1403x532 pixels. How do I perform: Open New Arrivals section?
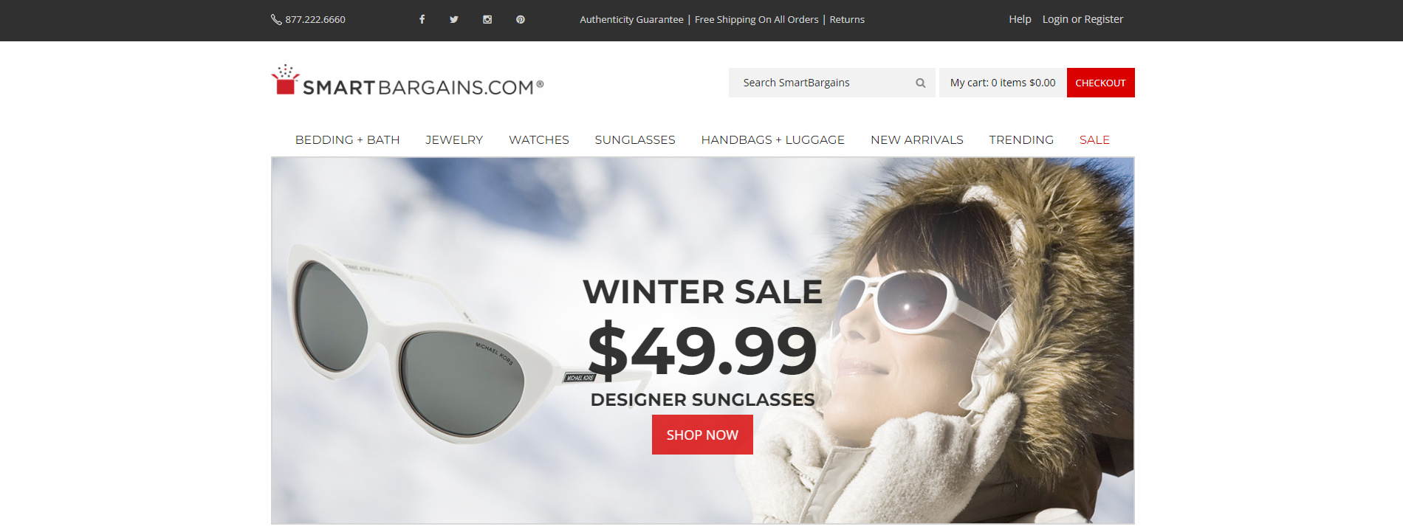tap(917, 139)
